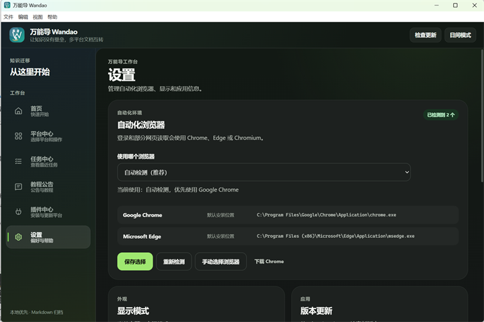Click the vertical scrollbar of settings page
The height and width of the screenshot is (322, 484).
pos(482,116)
